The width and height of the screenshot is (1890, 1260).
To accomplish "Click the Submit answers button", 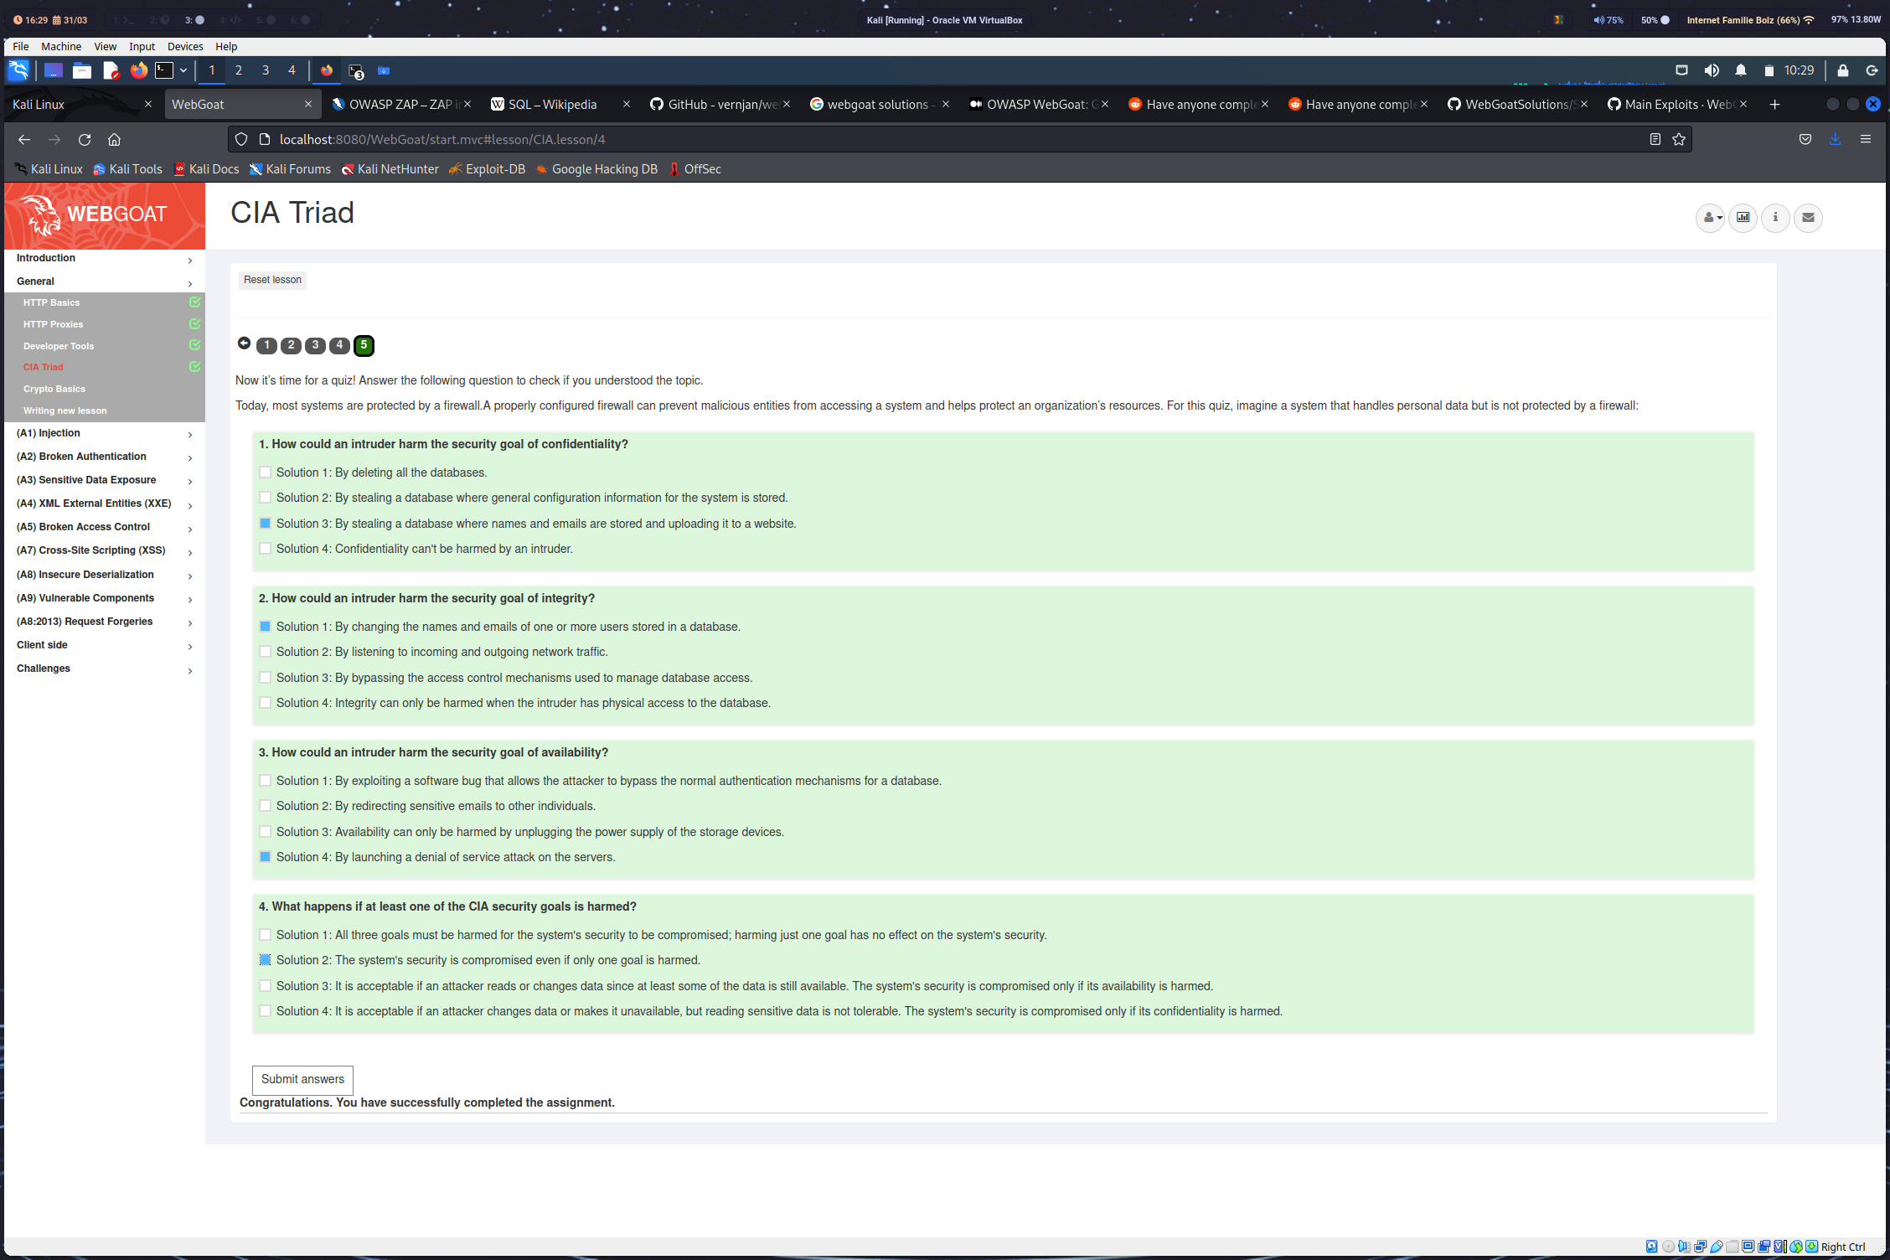I will 302,1079.
